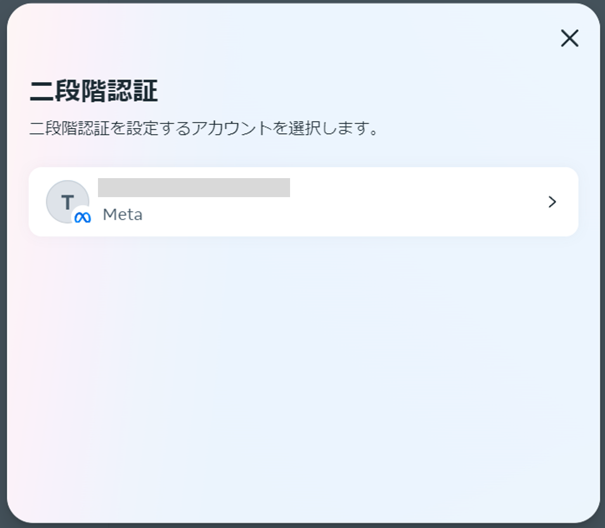Screen dimensions: 605x528
Task: Click the grayed-out account name field
Action: [194, 188]
